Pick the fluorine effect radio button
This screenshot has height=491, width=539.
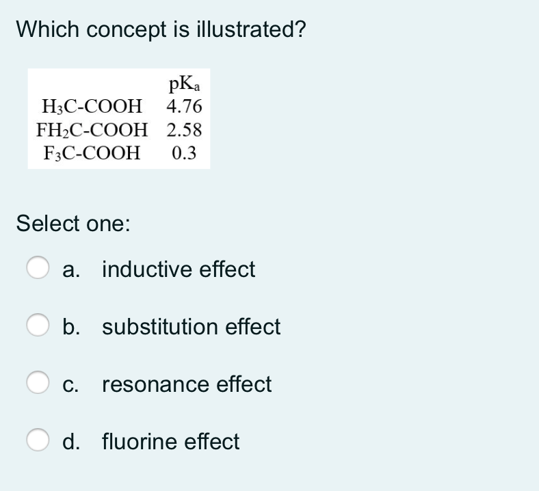[38, 440]
